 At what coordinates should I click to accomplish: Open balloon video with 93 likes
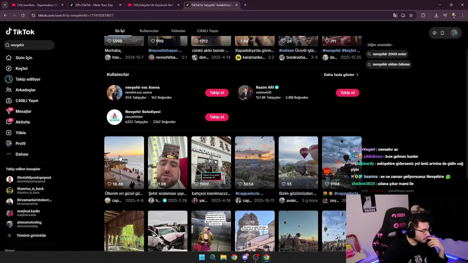click(x=298, y=163)
